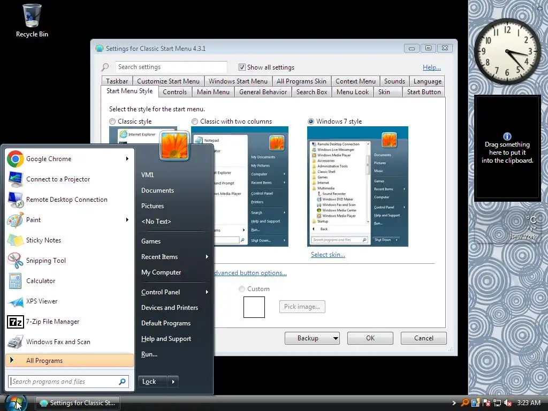The image size is (548, 411).
Task: Select Classic with two columns radio button
Action: pos(195,121)
